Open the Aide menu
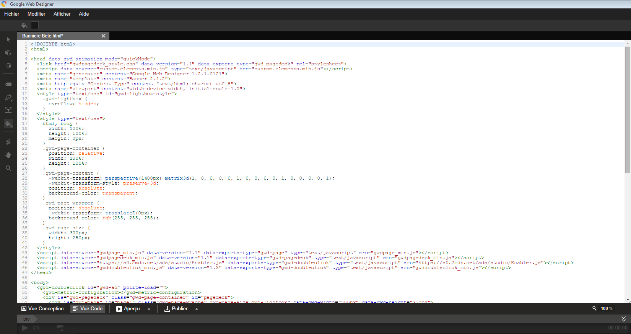This screenshot has height=334, width=631. point(84,14)
